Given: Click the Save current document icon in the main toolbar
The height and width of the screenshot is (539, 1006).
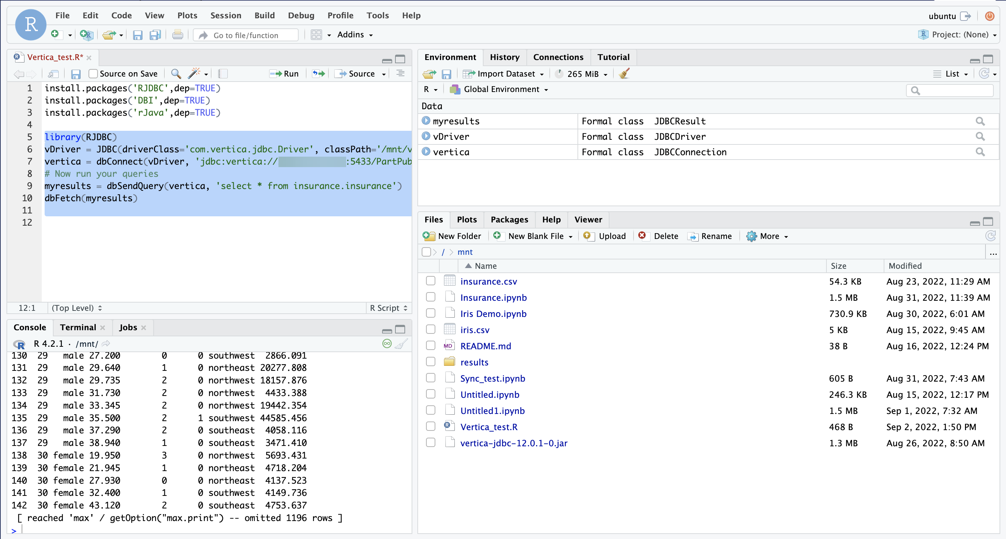Looking at the screenshot, I should pos(137,35).
